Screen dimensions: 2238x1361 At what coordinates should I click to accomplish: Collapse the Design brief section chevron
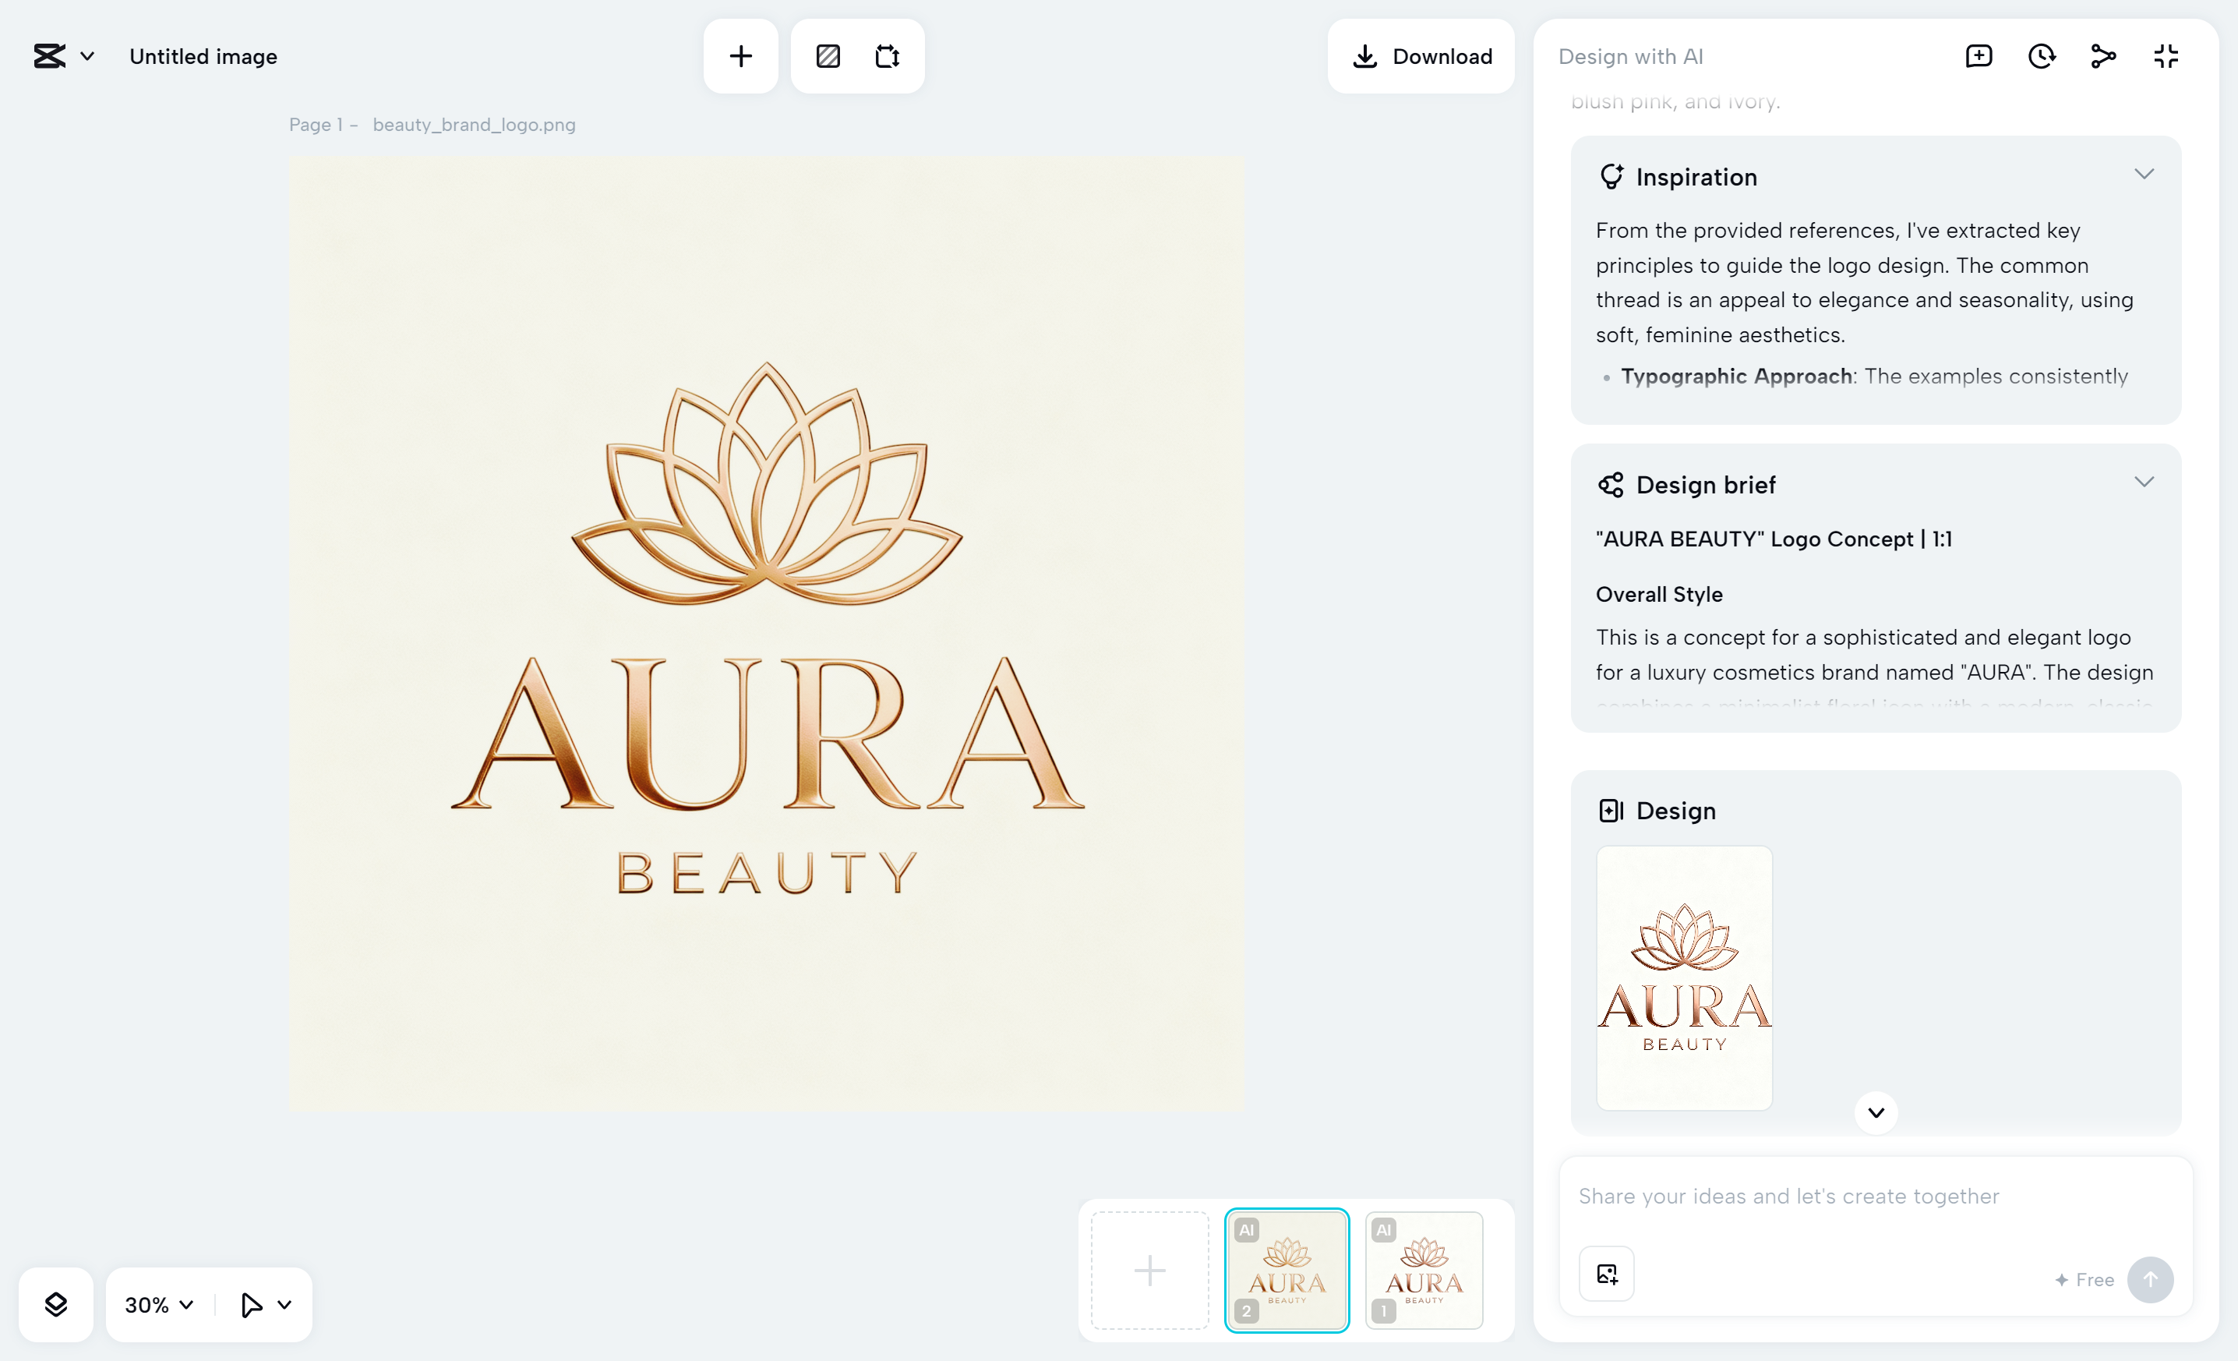pyautogui.click(x=2144, y=483)
